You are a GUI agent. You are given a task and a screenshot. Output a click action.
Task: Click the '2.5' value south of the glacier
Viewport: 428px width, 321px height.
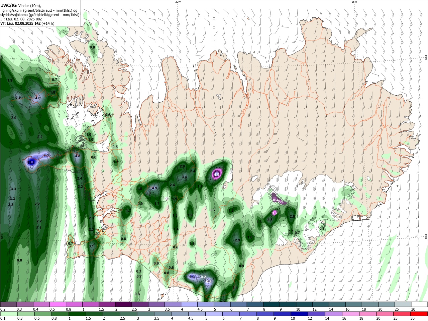(x=270, y=220)
